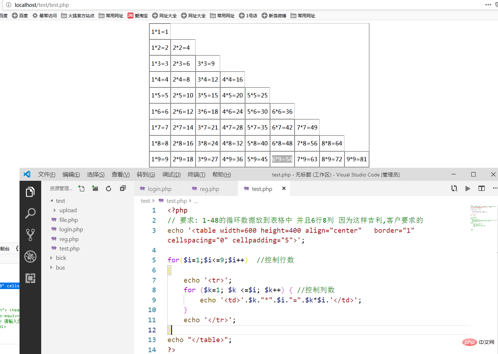
Task: Click test.php in editor breadcrumb
Action: (x=176, y=201)
